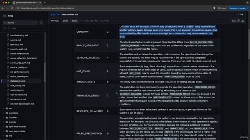Open wait-for-ready.md file

(x=19, y=95)
